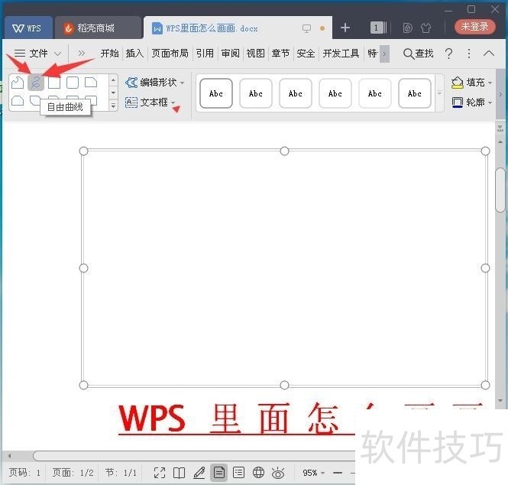The width and height of the screenshot is (508, 485).
Task: Toggle reading layout view in status bar
Action: 180,473
